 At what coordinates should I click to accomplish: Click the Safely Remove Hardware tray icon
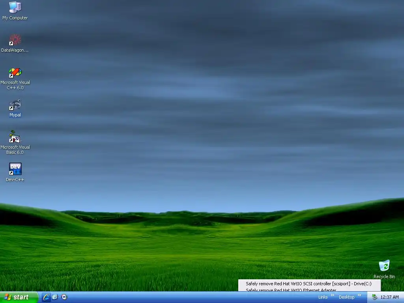[375, 297]
